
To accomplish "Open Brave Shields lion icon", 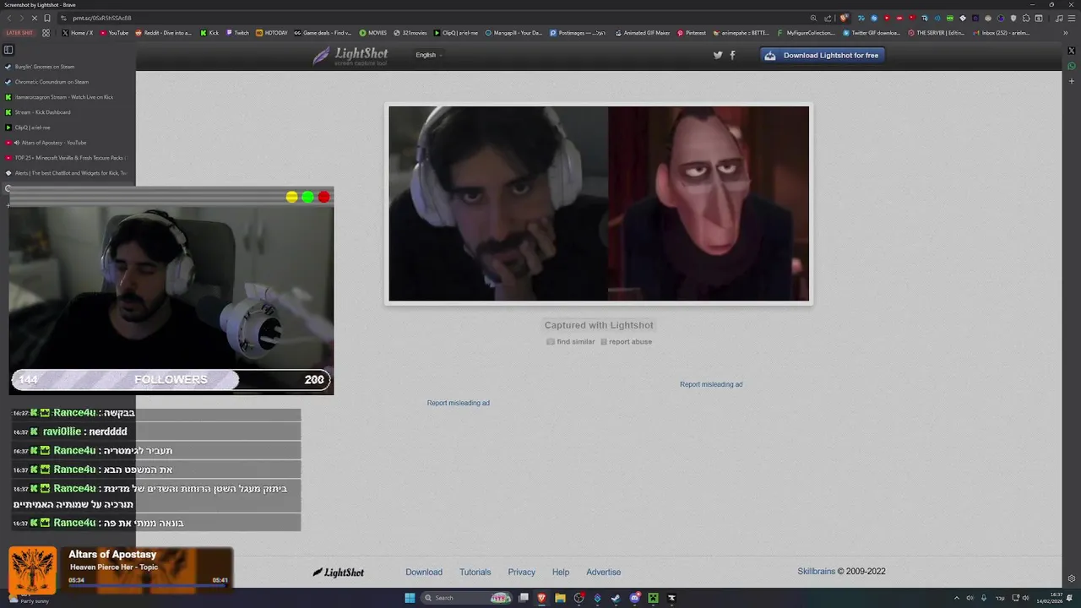I will (x=845, y=18).
